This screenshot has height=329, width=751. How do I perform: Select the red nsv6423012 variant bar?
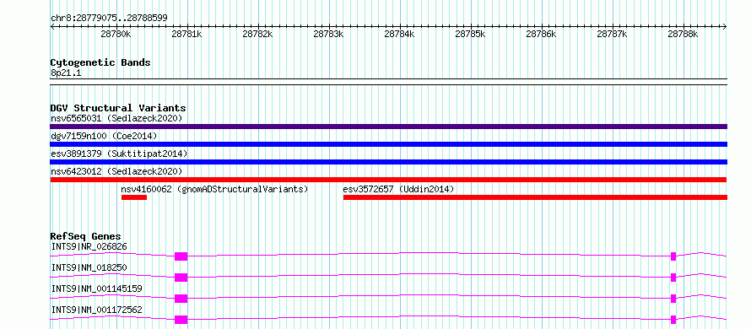click(x=388, y=180)
